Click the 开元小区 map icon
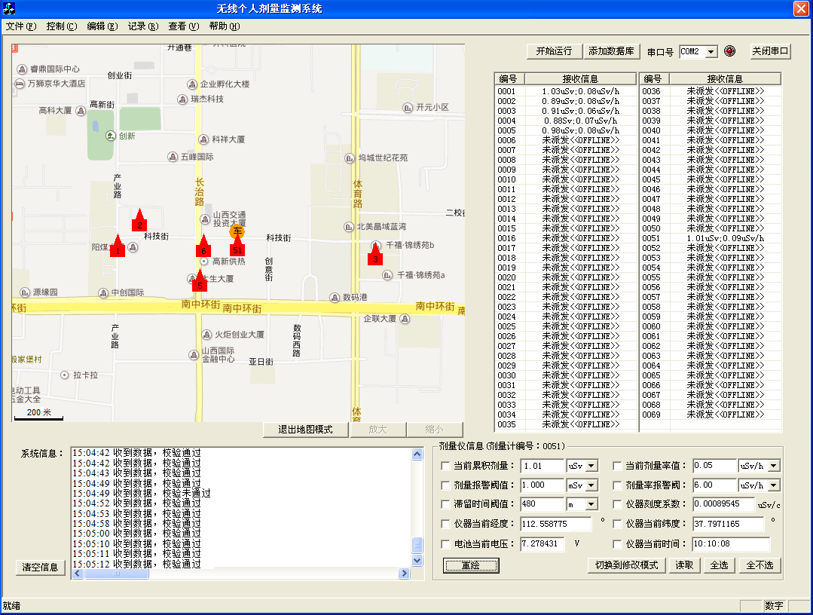Viewport: 813px width, 615px height. (408, 107)
